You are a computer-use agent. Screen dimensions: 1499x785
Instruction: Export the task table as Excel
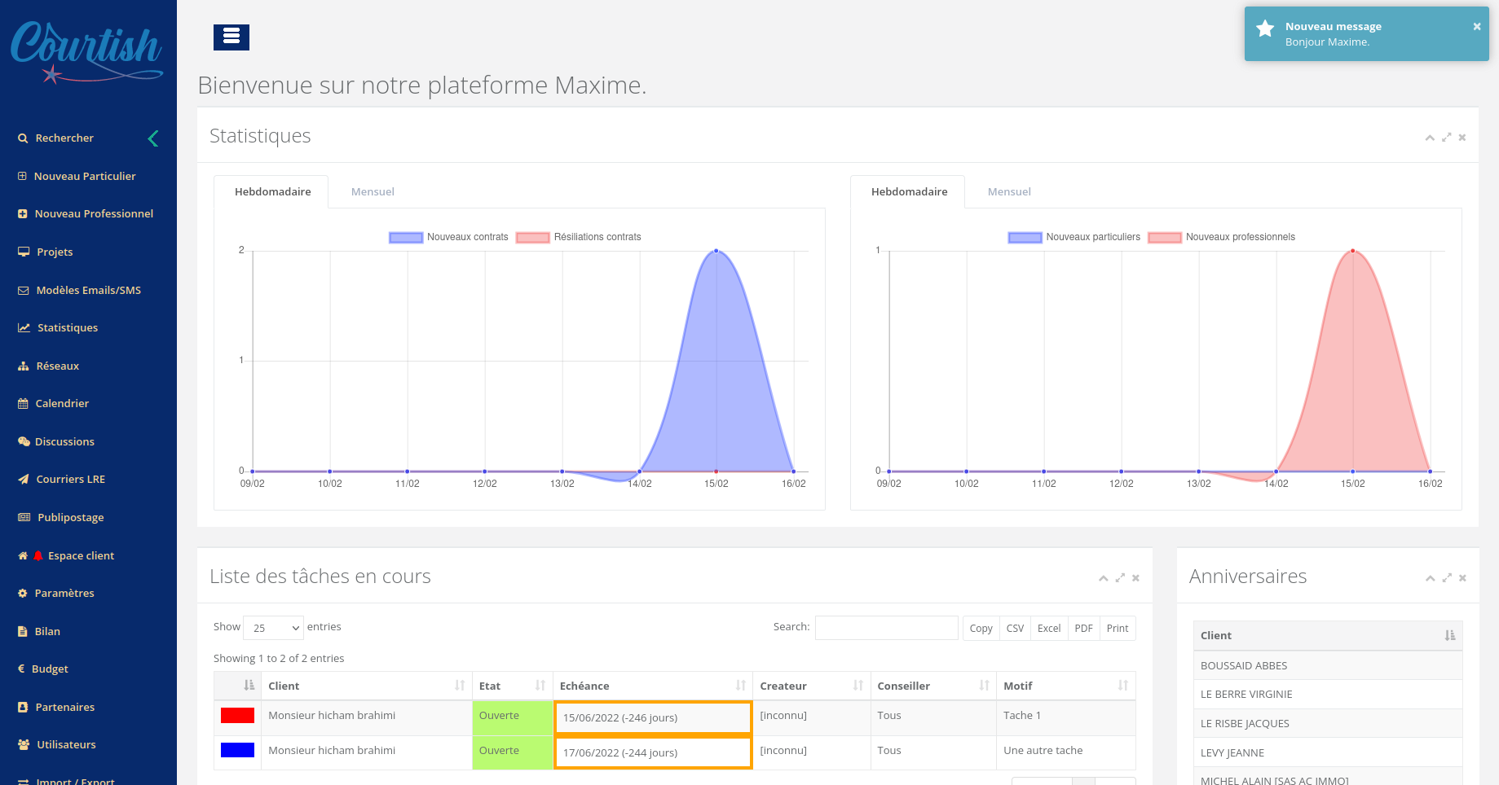pos(1048,629)
